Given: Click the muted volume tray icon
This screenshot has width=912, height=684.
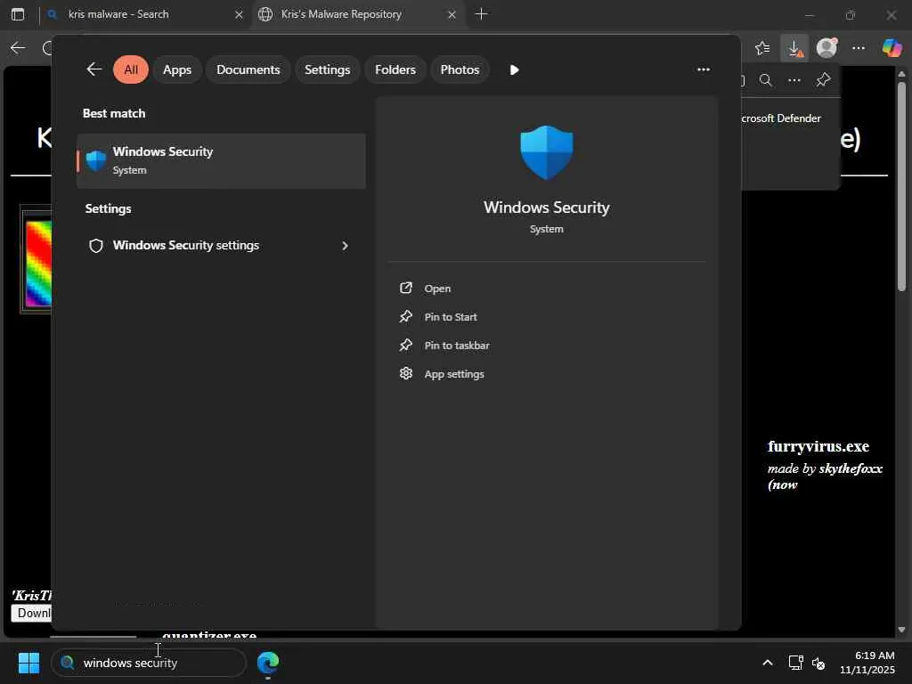Looking at the screenshot, I should coord(818,663).
